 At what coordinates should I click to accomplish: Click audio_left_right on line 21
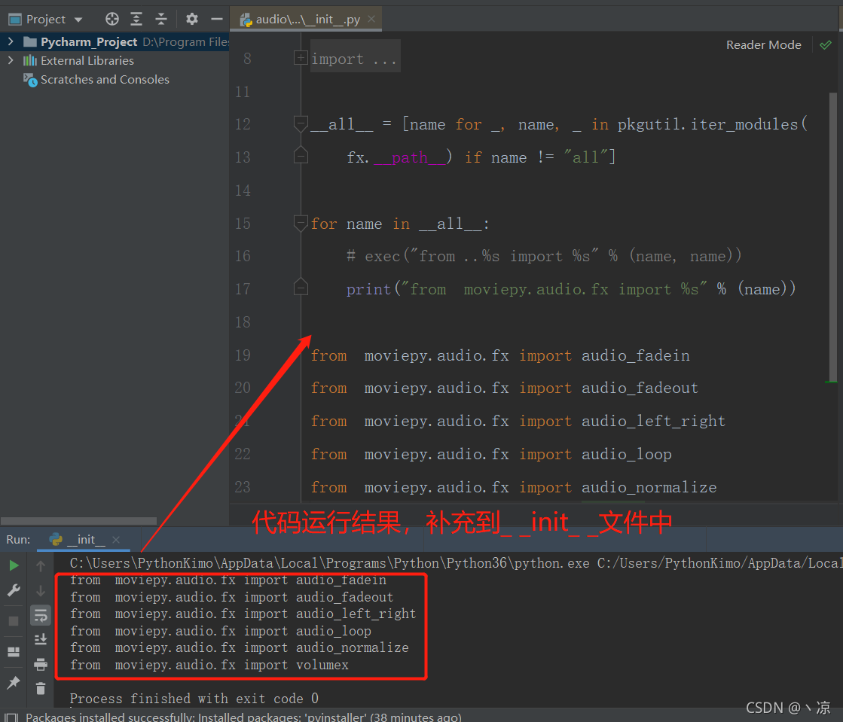pos(653,421)
